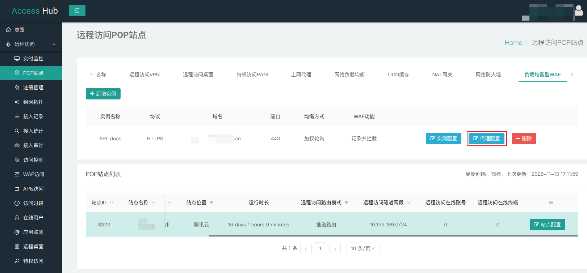Click icon beside APIs访问
This screenshot has height=273, width=587.
tap(17, 189)
